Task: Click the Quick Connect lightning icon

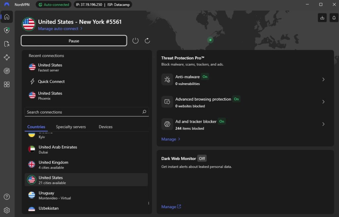Action: pos(32,81)
